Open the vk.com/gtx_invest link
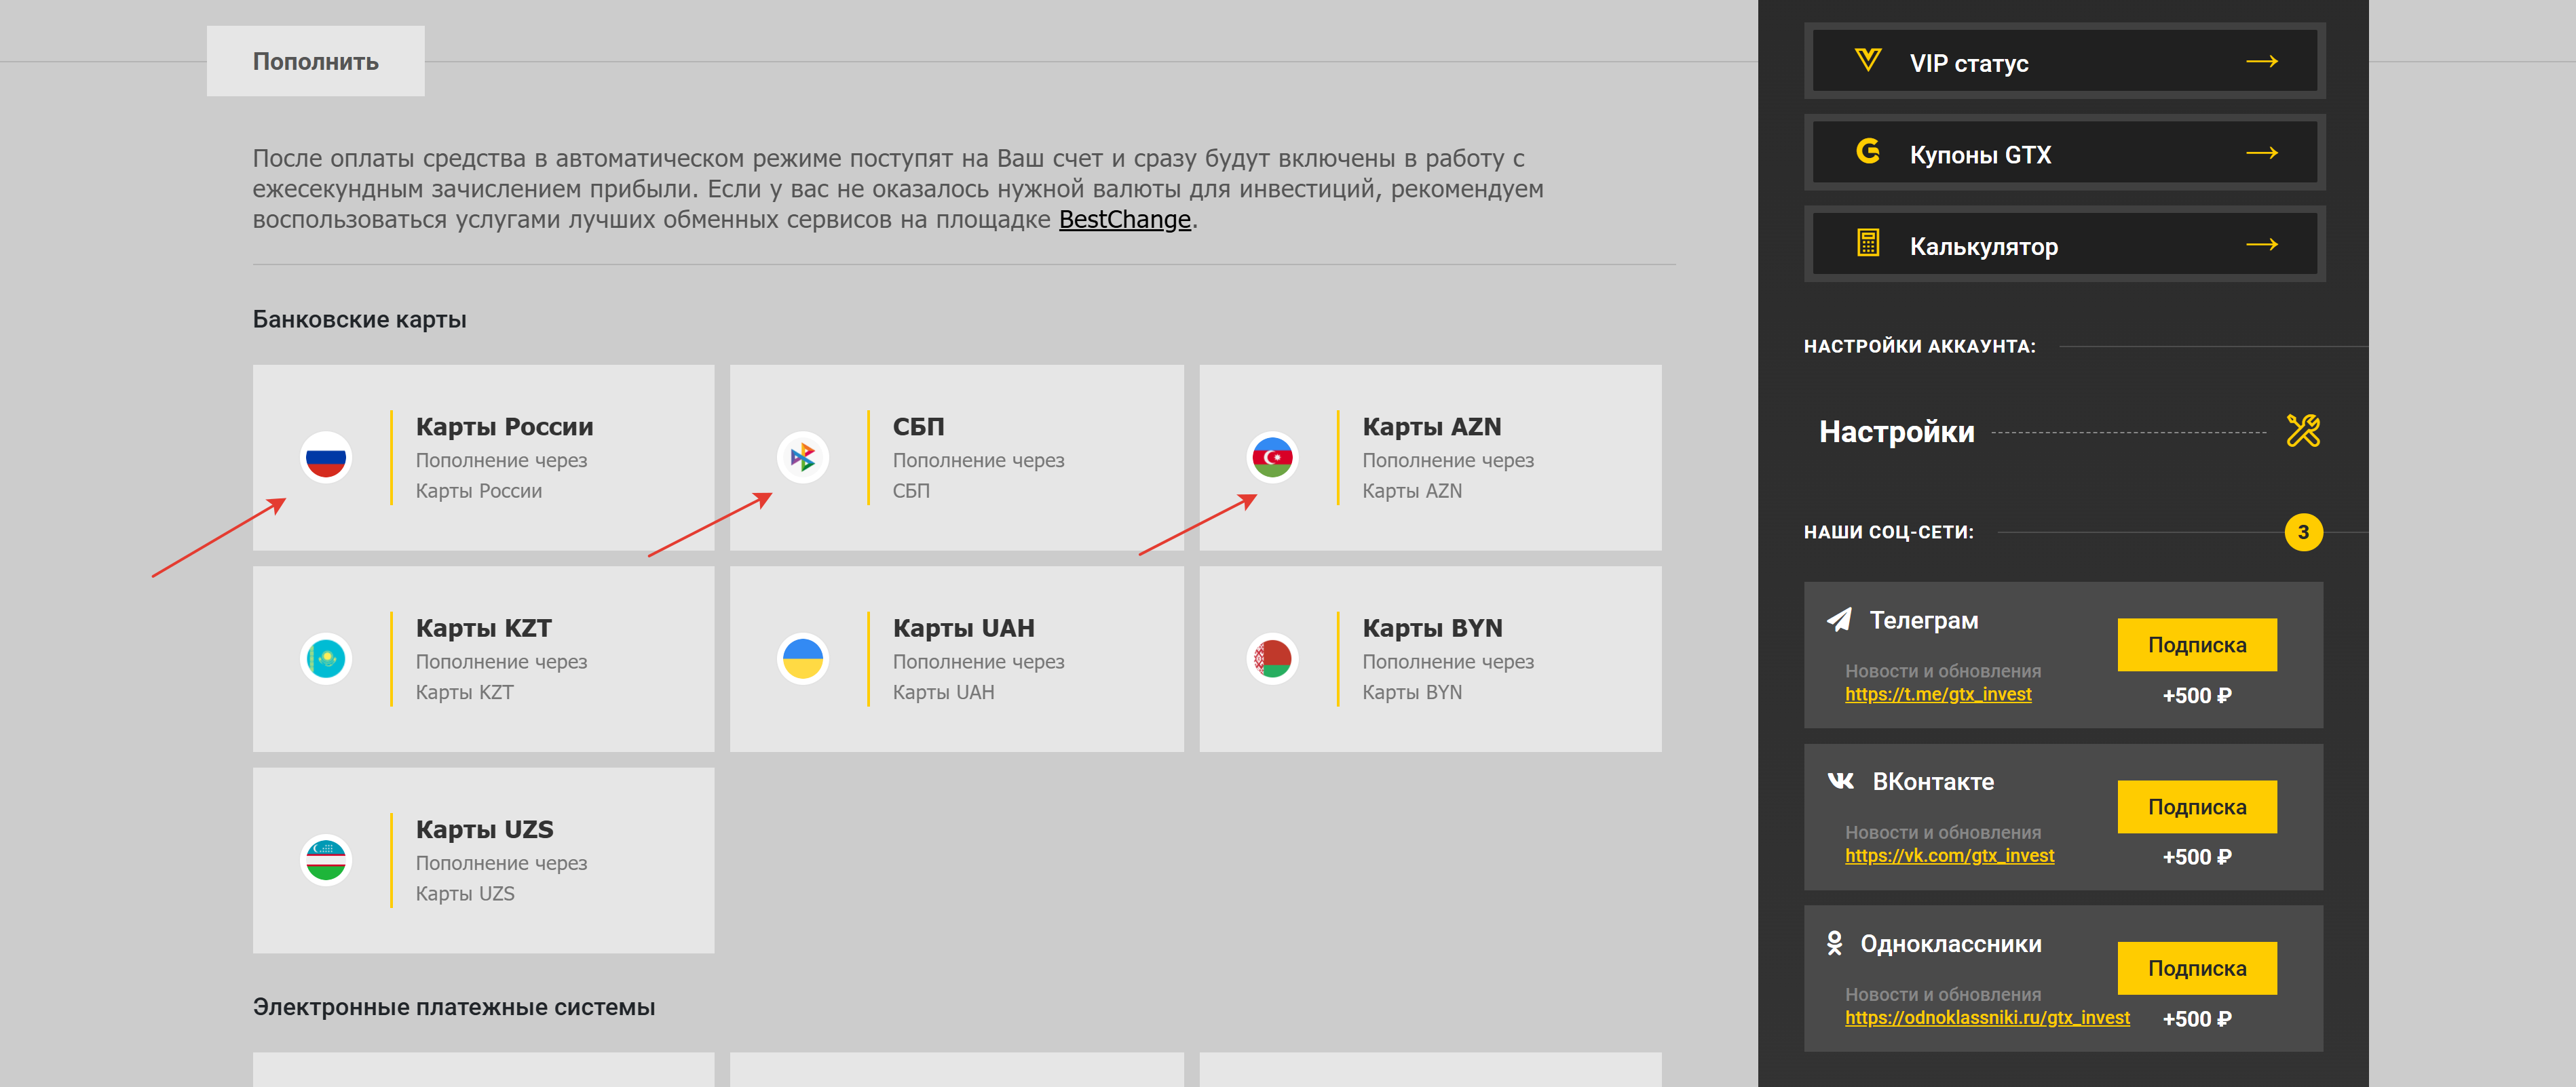This screenshot has height=1087, width=2576. [1949, 856]
